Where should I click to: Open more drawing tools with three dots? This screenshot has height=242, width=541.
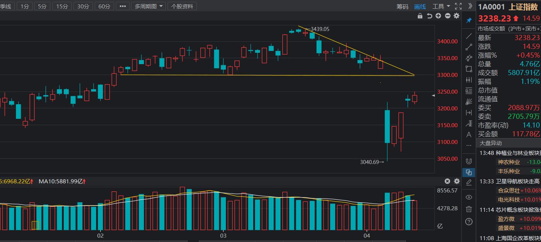pos(469,145)
